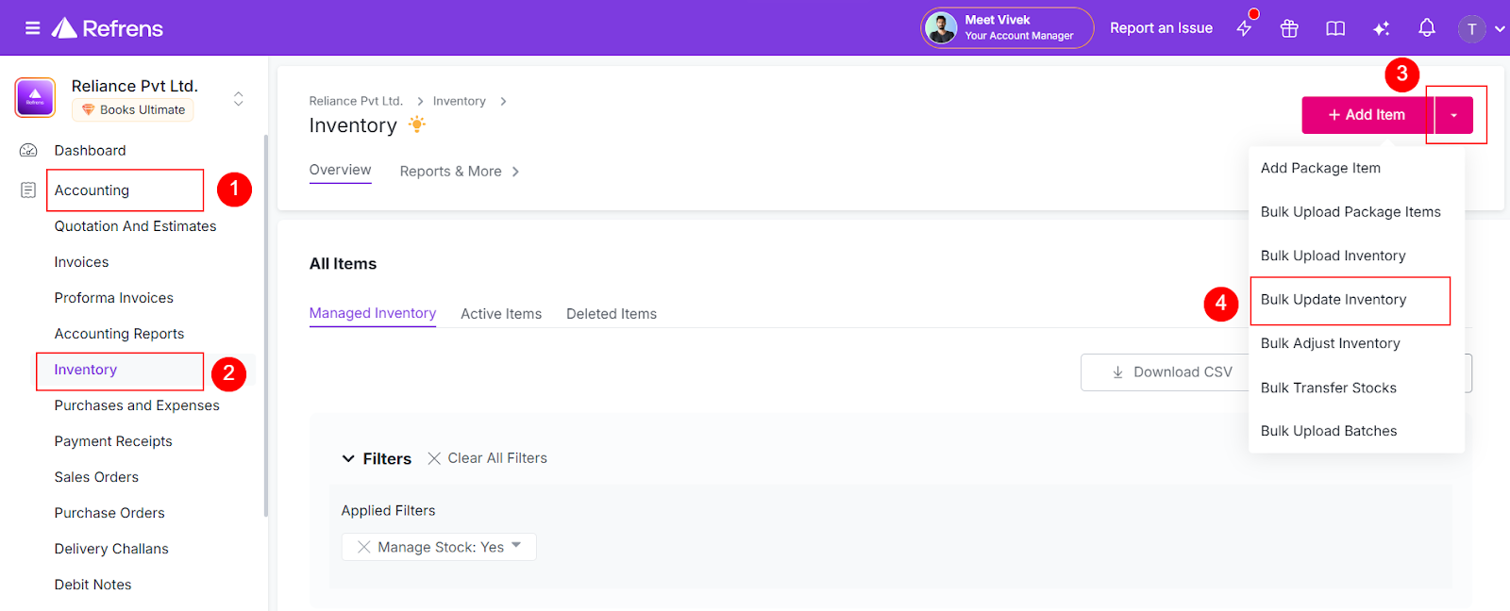Click the Accounting document icon
This screenshot has height=611, width=1510.
[x=28, y=190]
